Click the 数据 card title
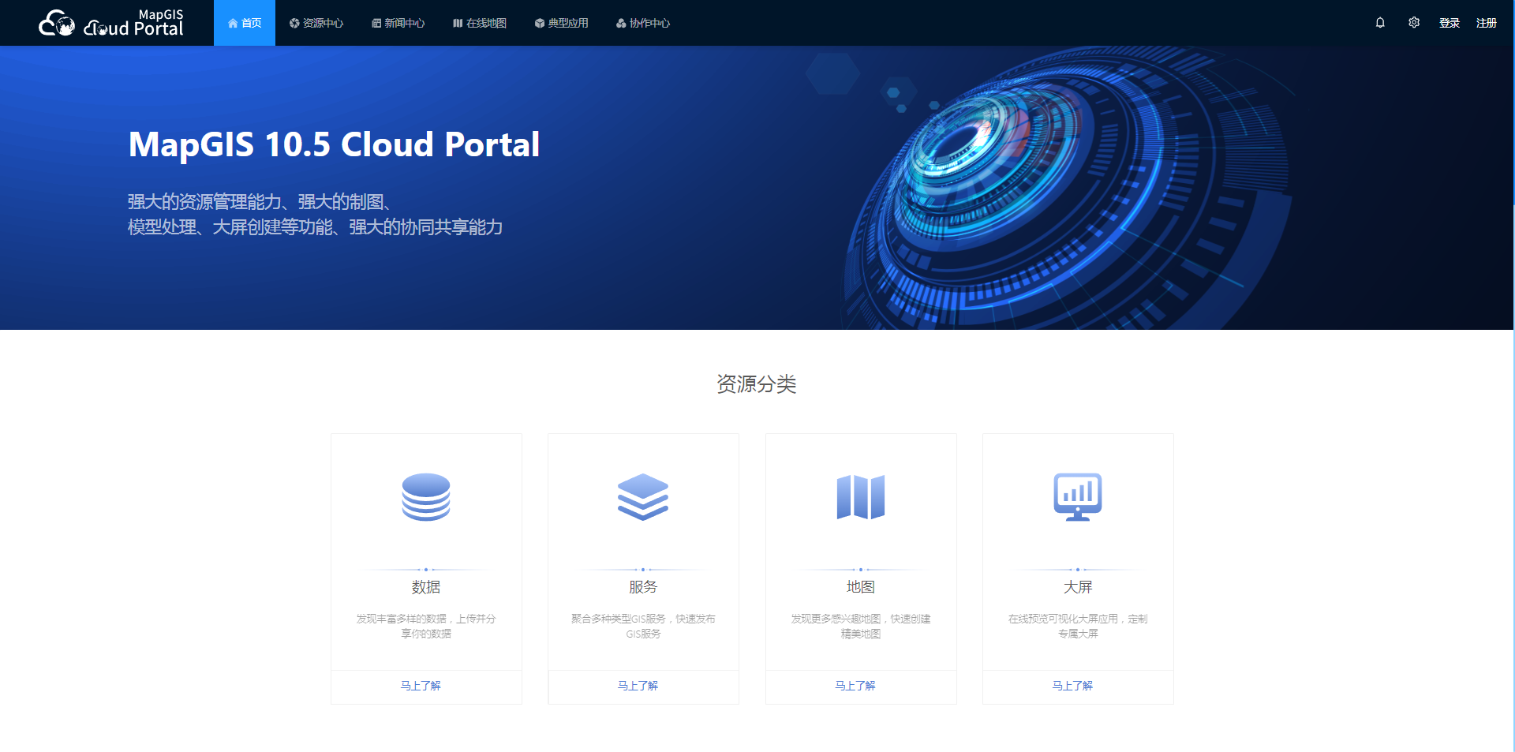The image size is (1515, 752). (x=426, y=587)
